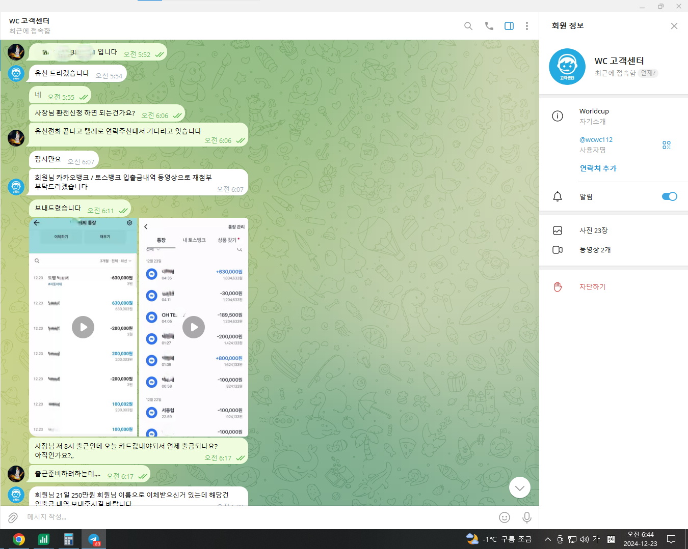This screenshot has height=549, width=688.
Task: Play the right Toss Bank video
Action: 194,327
